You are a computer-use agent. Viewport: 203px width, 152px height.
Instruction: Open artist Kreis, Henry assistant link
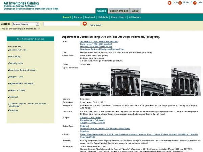coord(96,44)
